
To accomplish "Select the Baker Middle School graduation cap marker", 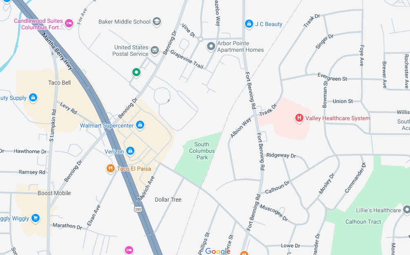I will pyautogui.click(x=157, y=21).
